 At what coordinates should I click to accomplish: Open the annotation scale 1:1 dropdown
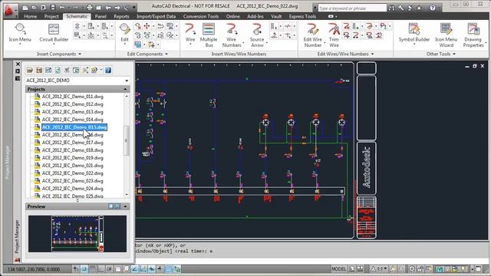pos(381,269)
